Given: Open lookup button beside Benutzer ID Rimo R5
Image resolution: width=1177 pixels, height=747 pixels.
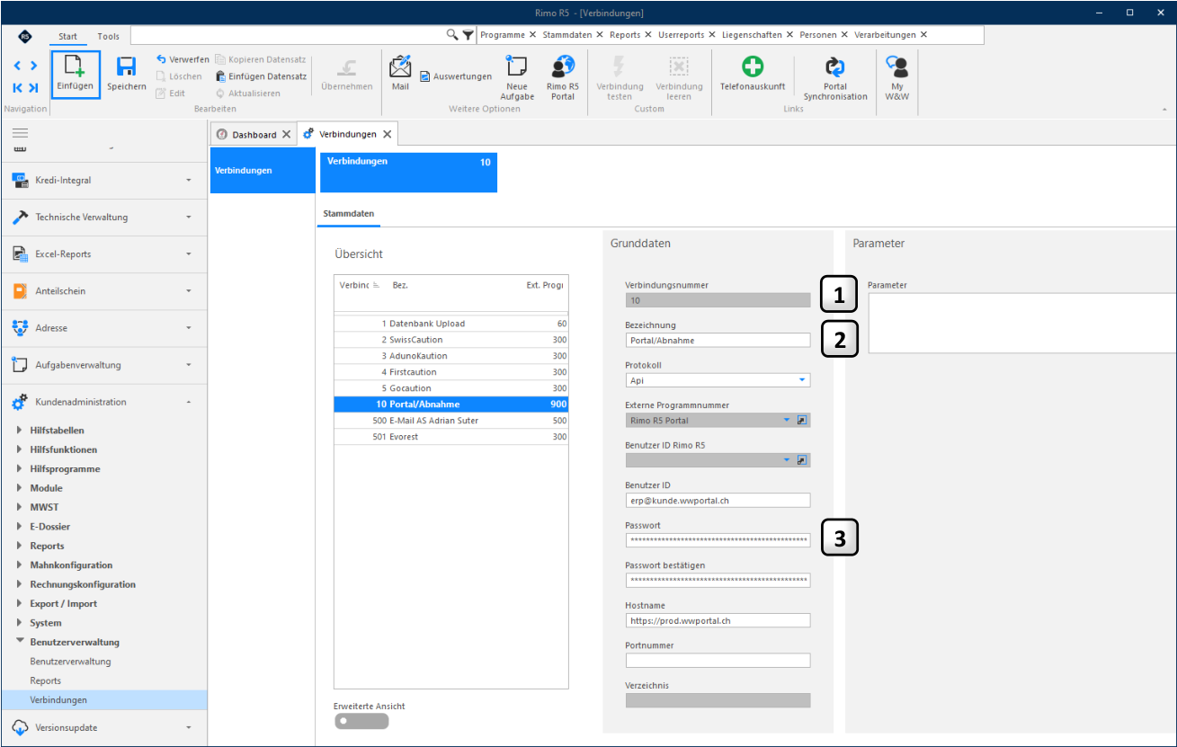Looking at the screenshot, I should 803,460.
